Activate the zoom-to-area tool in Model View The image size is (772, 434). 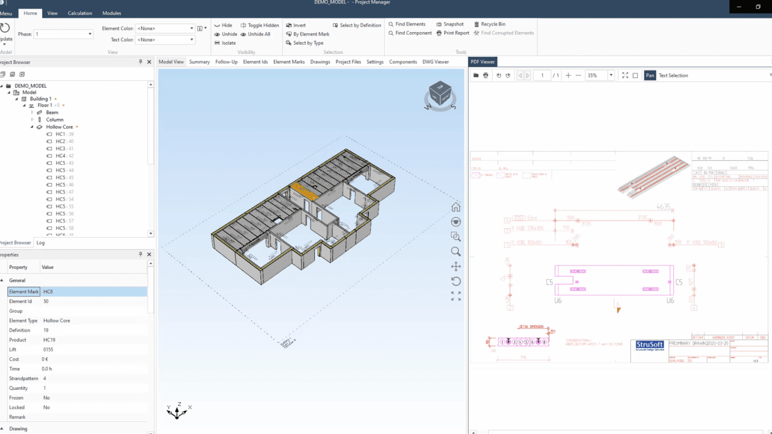pyautogui.click(x=456, y=236)
